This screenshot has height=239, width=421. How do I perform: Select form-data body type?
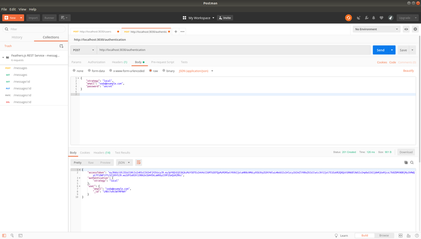[89, 70]
